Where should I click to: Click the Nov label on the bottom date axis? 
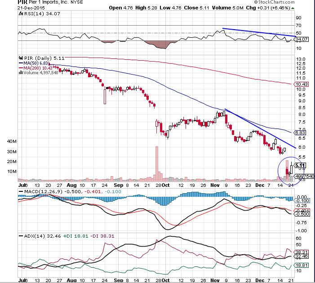tap(215, 280)
